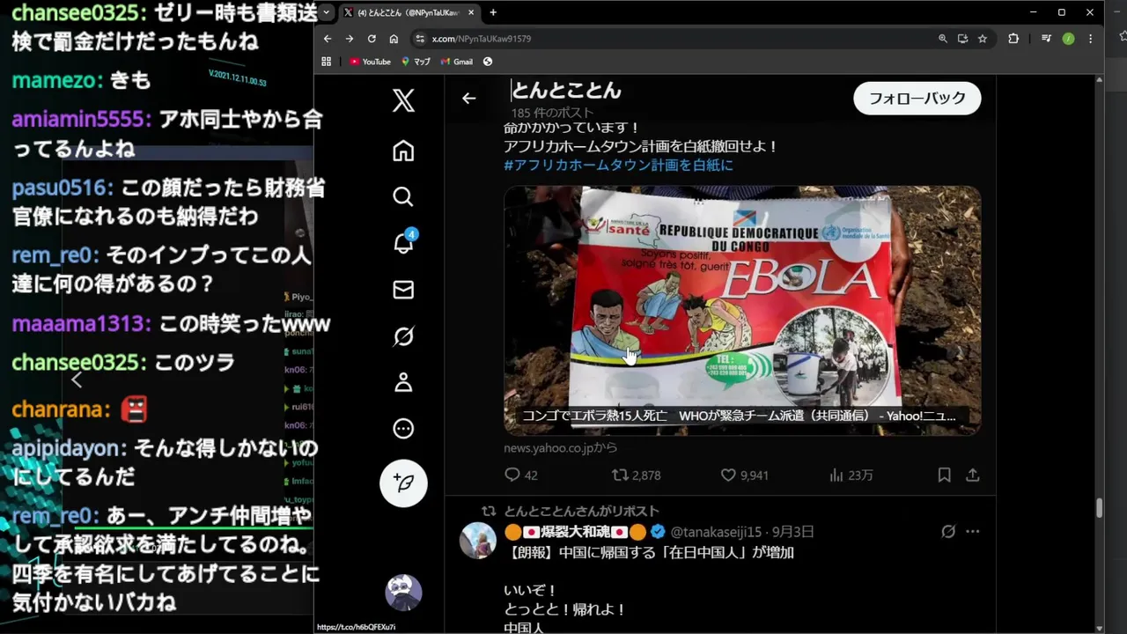
Task: Open Chrome profile avatar
Action: pos(1068,39)
